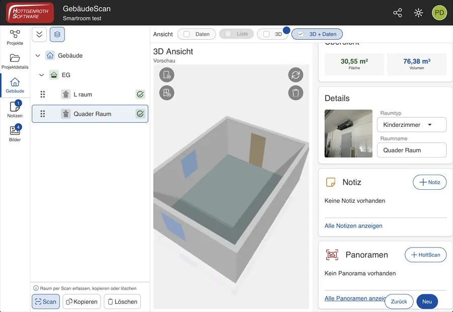Start a room Scan
Image resolution: width=453 pixels, height=312 pixels.
(46, 301)
